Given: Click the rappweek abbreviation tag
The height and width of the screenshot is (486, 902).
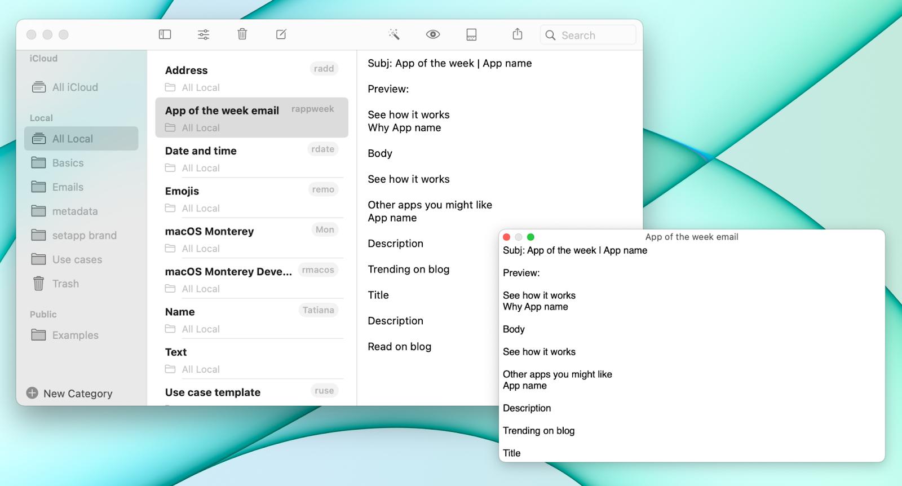Looking at the screenshot, I should click(x=313, y=109).
